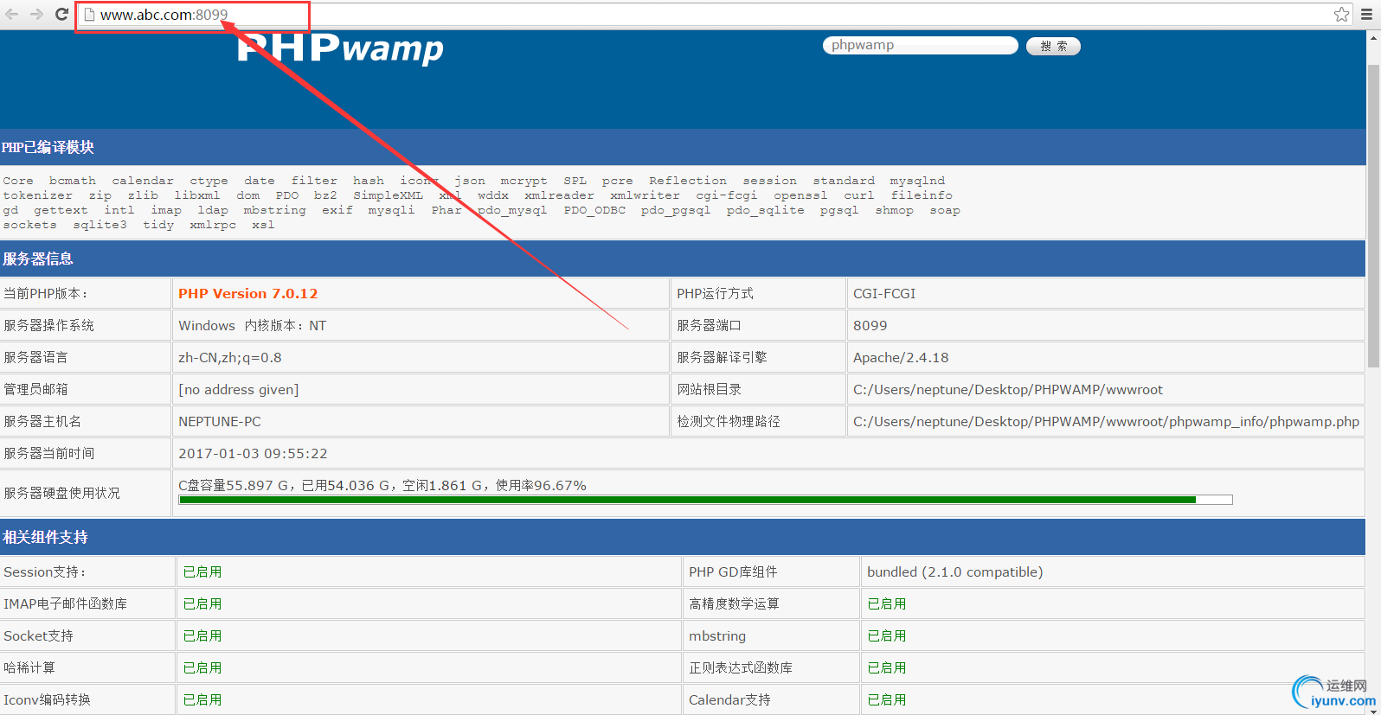The image size is (1381, 715).
Task: Click the Calendar支持 label
Action: click(729, 699)
